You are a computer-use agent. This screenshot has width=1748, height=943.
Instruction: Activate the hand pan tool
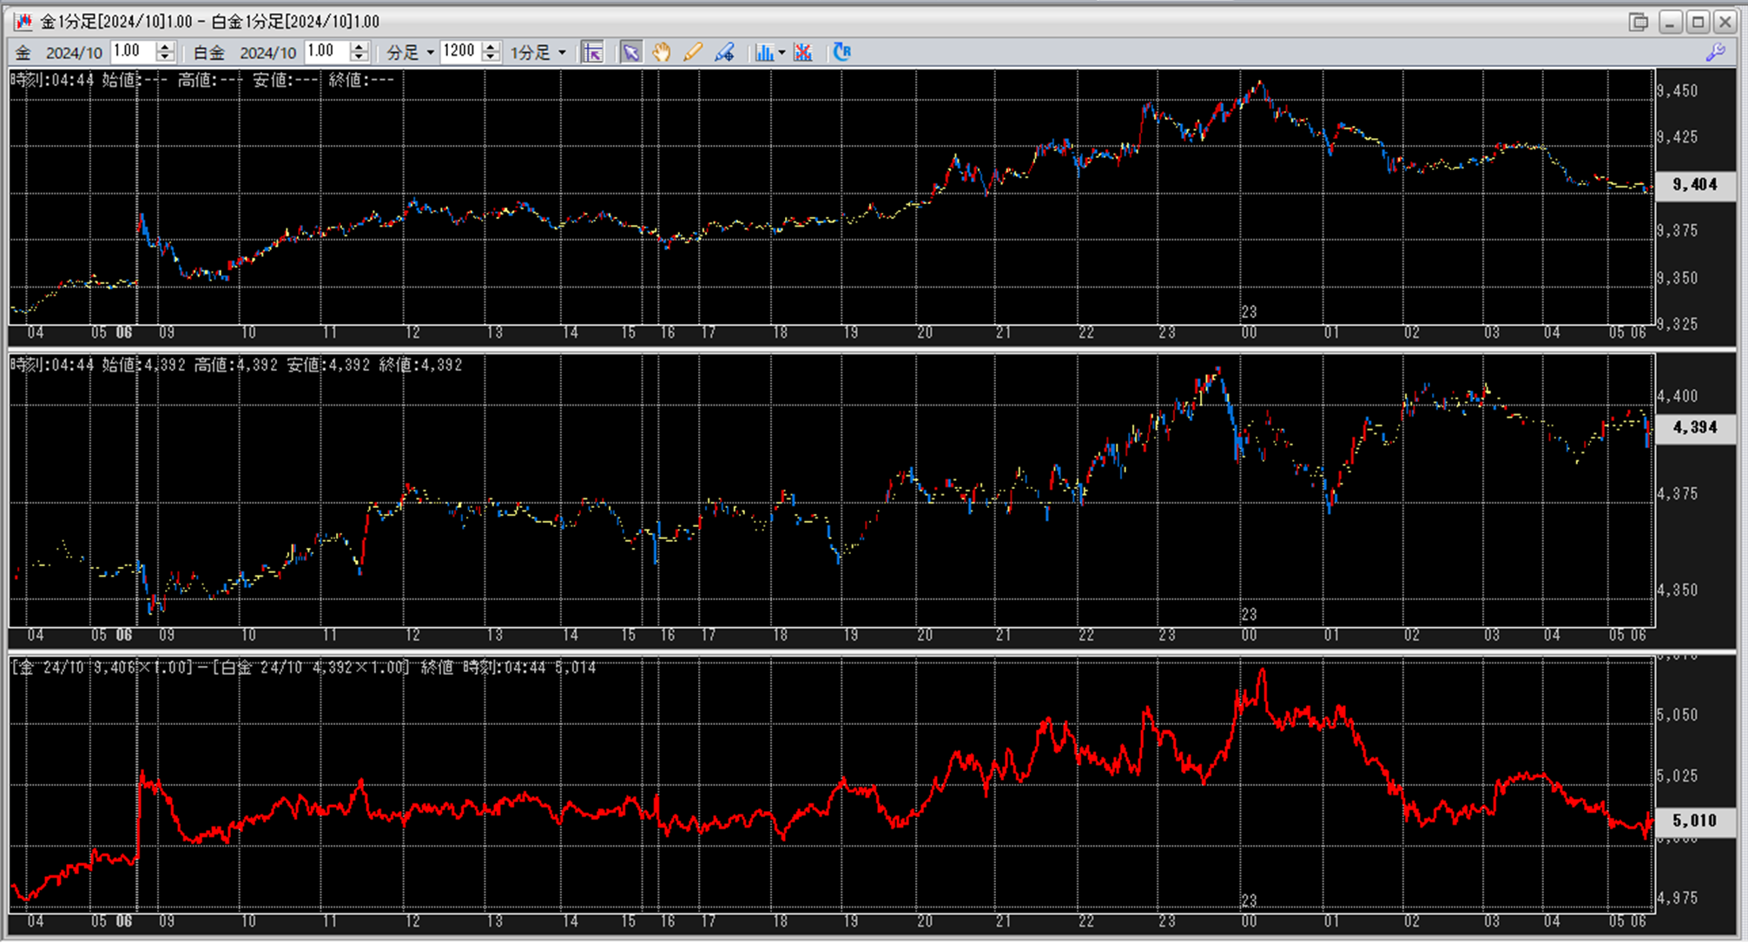click(662, 53)
